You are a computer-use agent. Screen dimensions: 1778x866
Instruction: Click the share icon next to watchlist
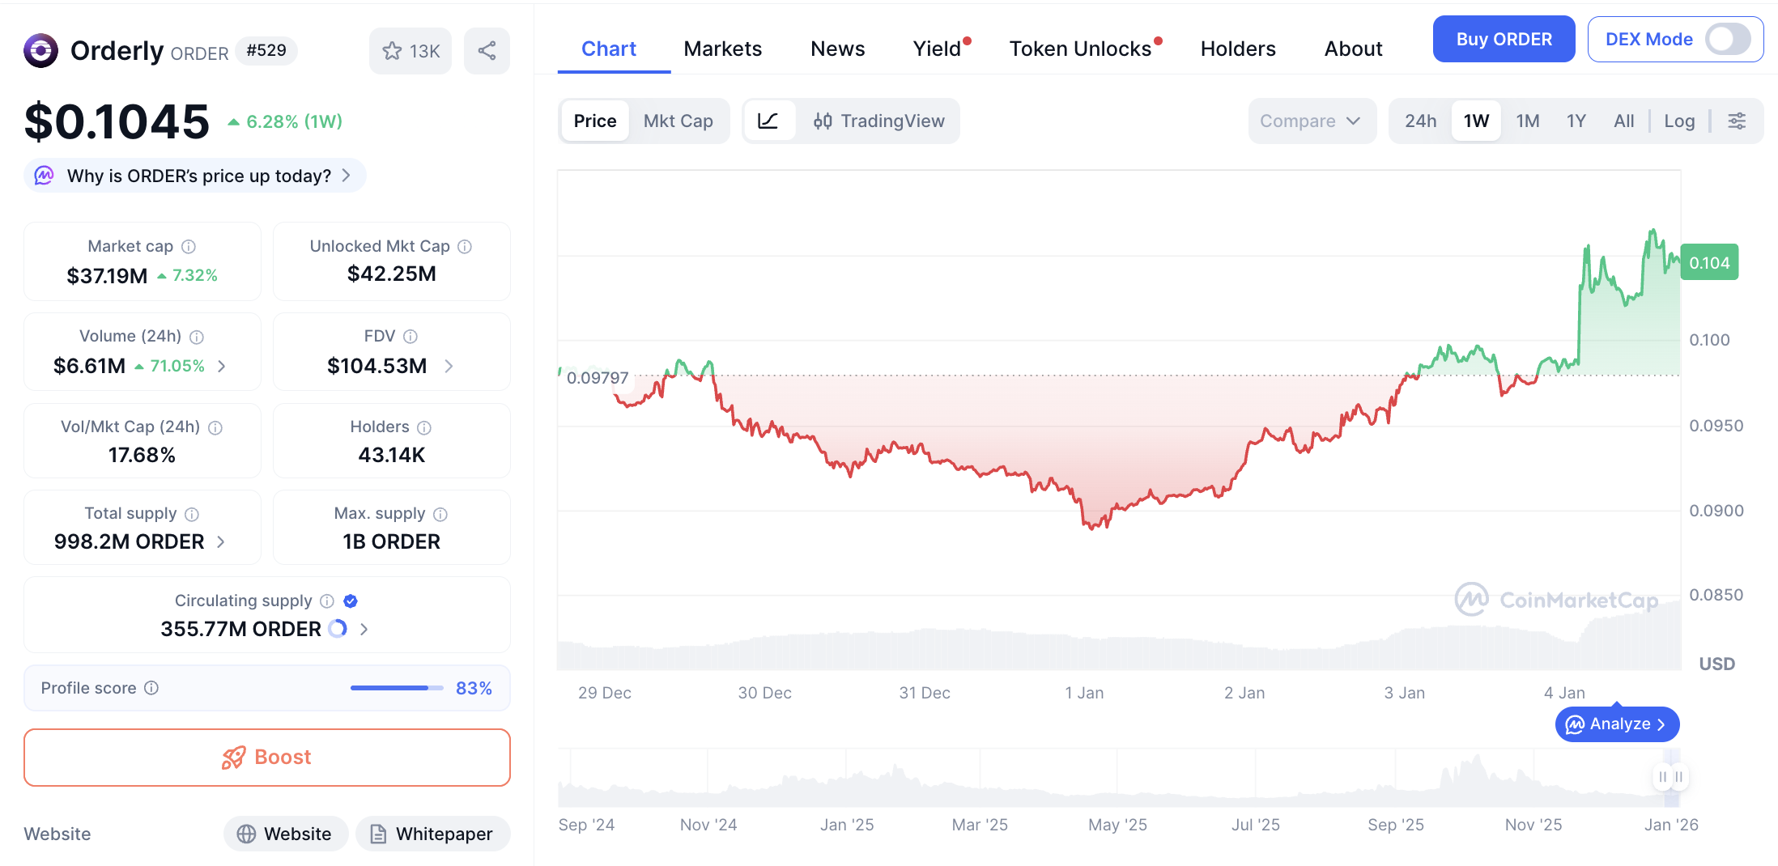click(487, 51)
